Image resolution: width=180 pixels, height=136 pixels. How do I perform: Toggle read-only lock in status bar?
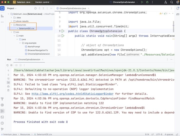(x=177, y=135)
